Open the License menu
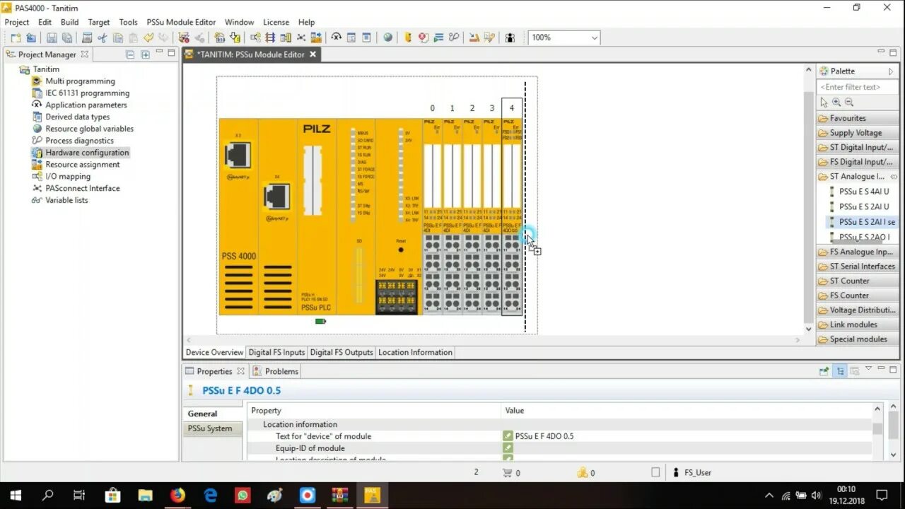The width and height of the screenshot is (905, 509). (276, 22)
